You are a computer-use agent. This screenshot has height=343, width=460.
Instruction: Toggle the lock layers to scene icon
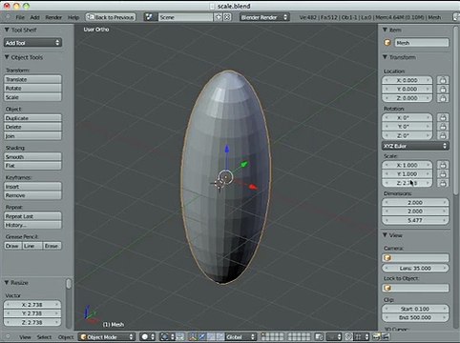319,336
